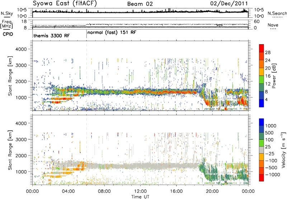Select the 'Beam 02' label

coord(140,4)
